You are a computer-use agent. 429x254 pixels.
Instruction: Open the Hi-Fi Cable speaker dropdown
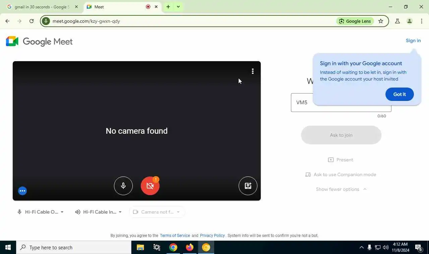point(99,212)
